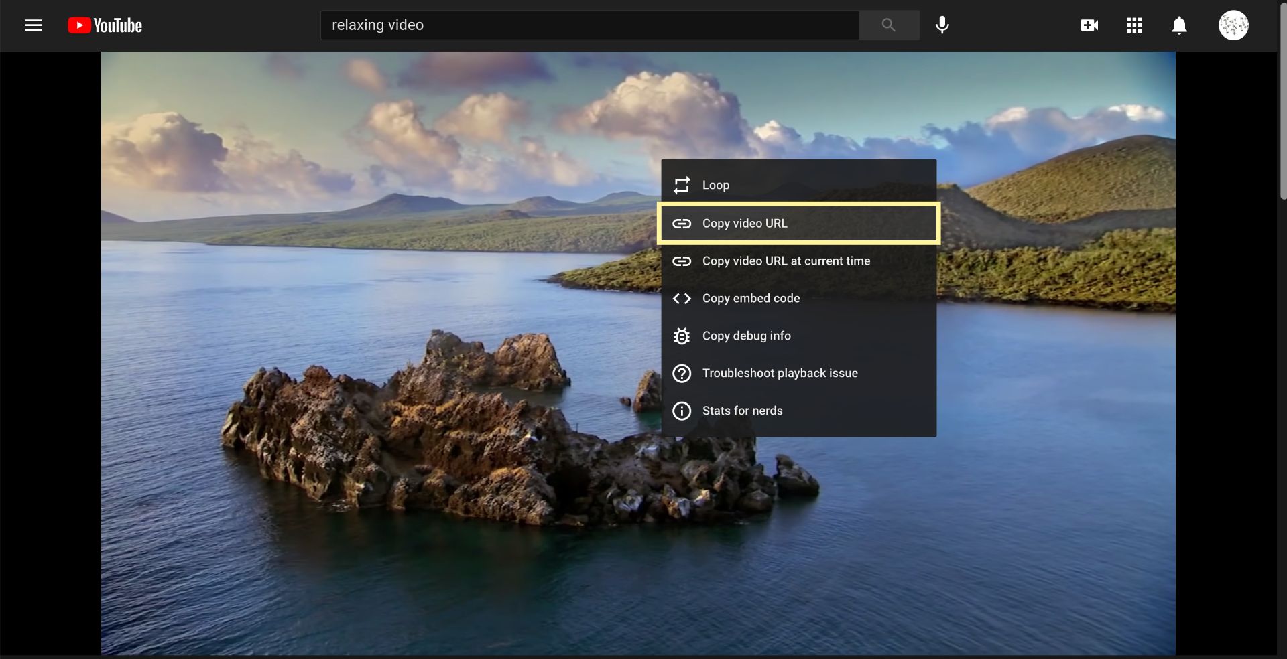Open the account avatar menu
Screen dimensions: 1287x659
point(1233,25)
